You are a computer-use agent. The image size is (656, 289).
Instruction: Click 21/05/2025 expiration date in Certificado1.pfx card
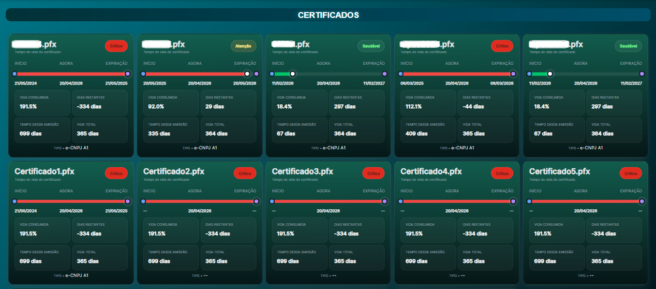(x=117, y=211)
